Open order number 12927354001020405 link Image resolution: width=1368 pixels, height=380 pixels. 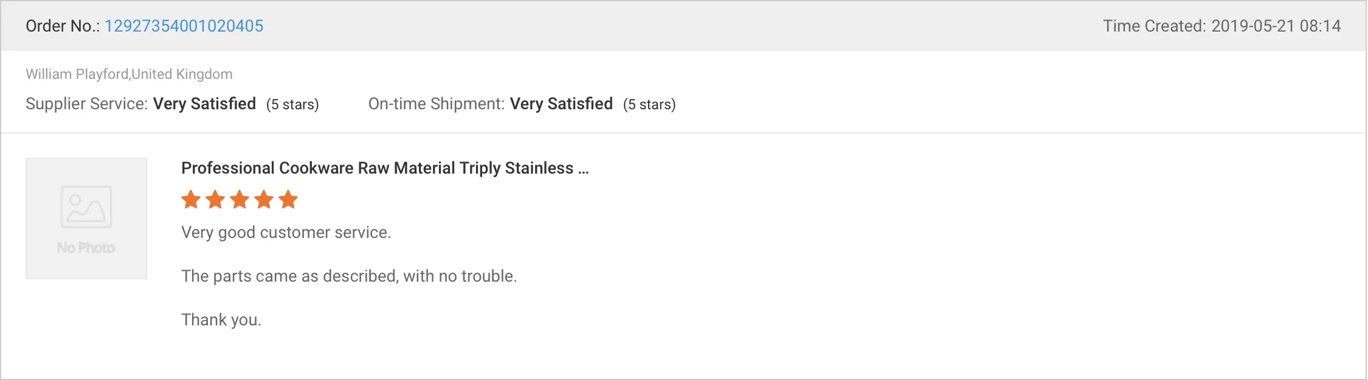[x=184, y=26]
